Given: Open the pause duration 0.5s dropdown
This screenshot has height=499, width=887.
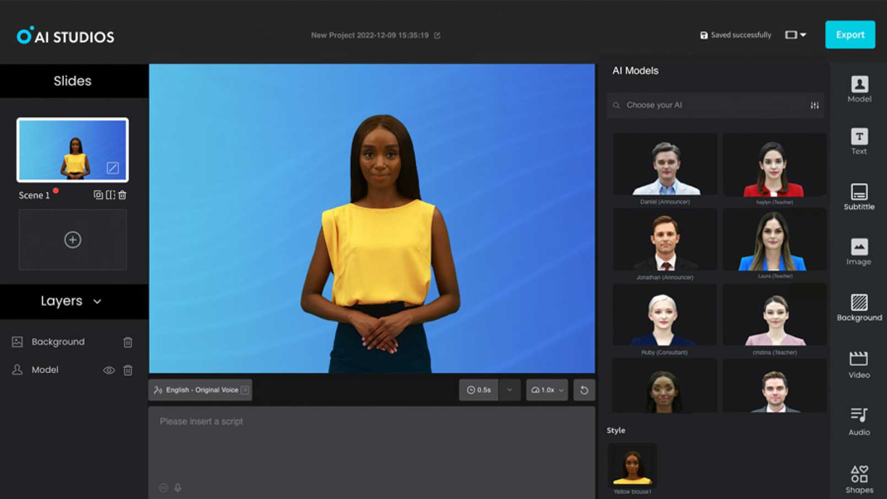Looking at the screenshot, I should click(x=509, y=390).
